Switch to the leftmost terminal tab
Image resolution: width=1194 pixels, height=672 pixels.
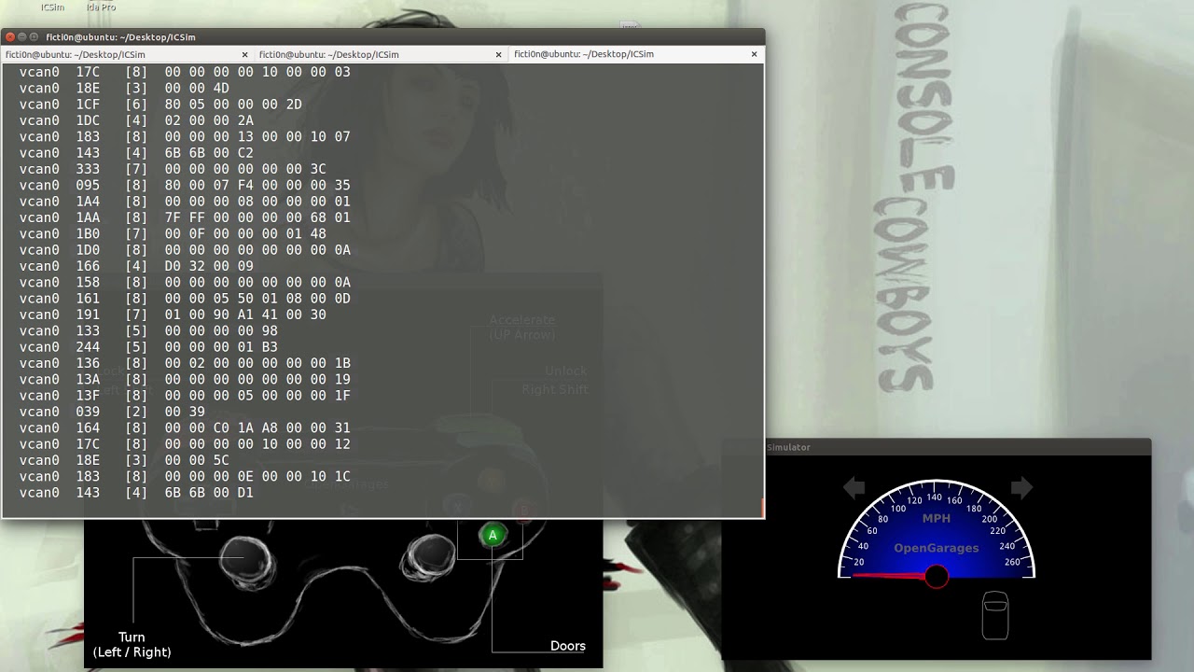point(128,54)
